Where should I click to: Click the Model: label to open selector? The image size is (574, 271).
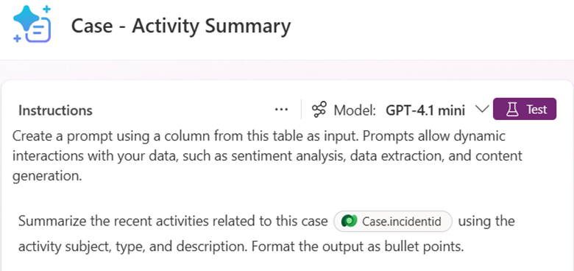(355, 110)
